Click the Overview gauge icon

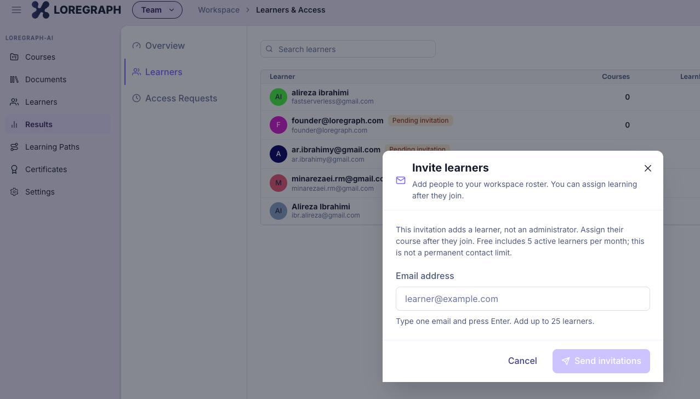coord(136,45)
